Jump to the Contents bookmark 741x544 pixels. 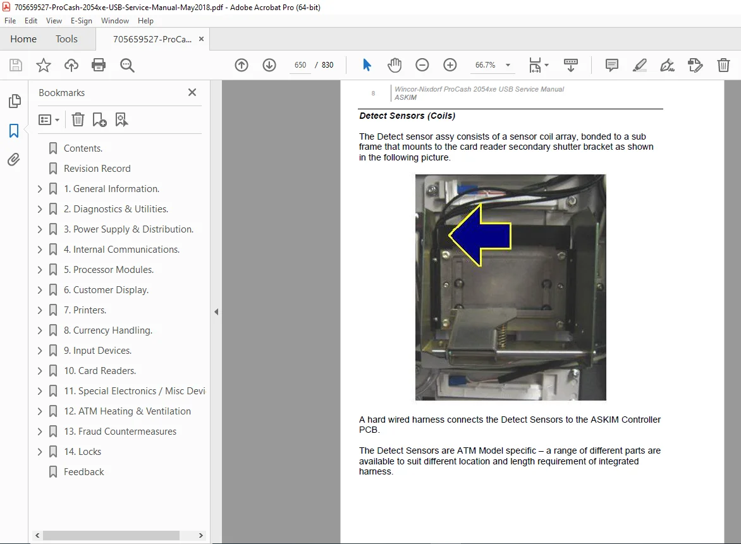tap(83, 148)
